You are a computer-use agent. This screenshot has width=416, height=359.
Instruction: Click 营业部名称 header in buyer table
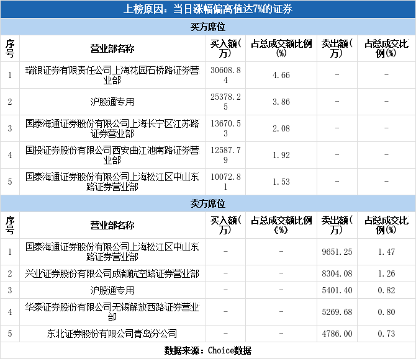point(112,48)
